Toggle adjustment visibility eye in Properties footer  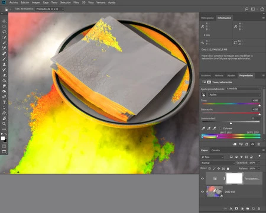(x=252, y=144)
